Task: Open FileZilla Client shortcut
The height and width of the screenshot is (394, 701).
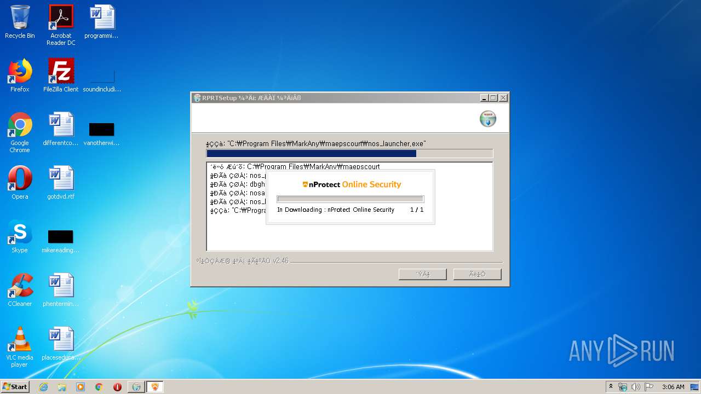Action: [x=61, y=76]
